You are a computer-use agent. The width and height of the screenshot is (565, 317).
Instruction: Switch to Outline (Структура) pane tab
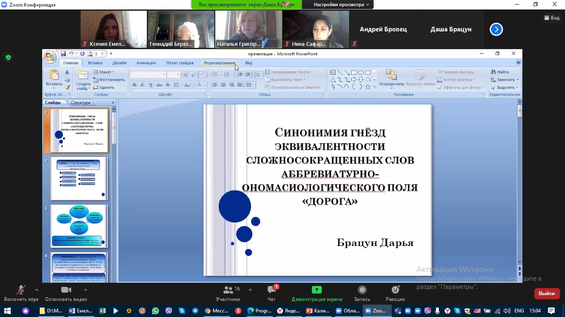[x=80, y=102]
